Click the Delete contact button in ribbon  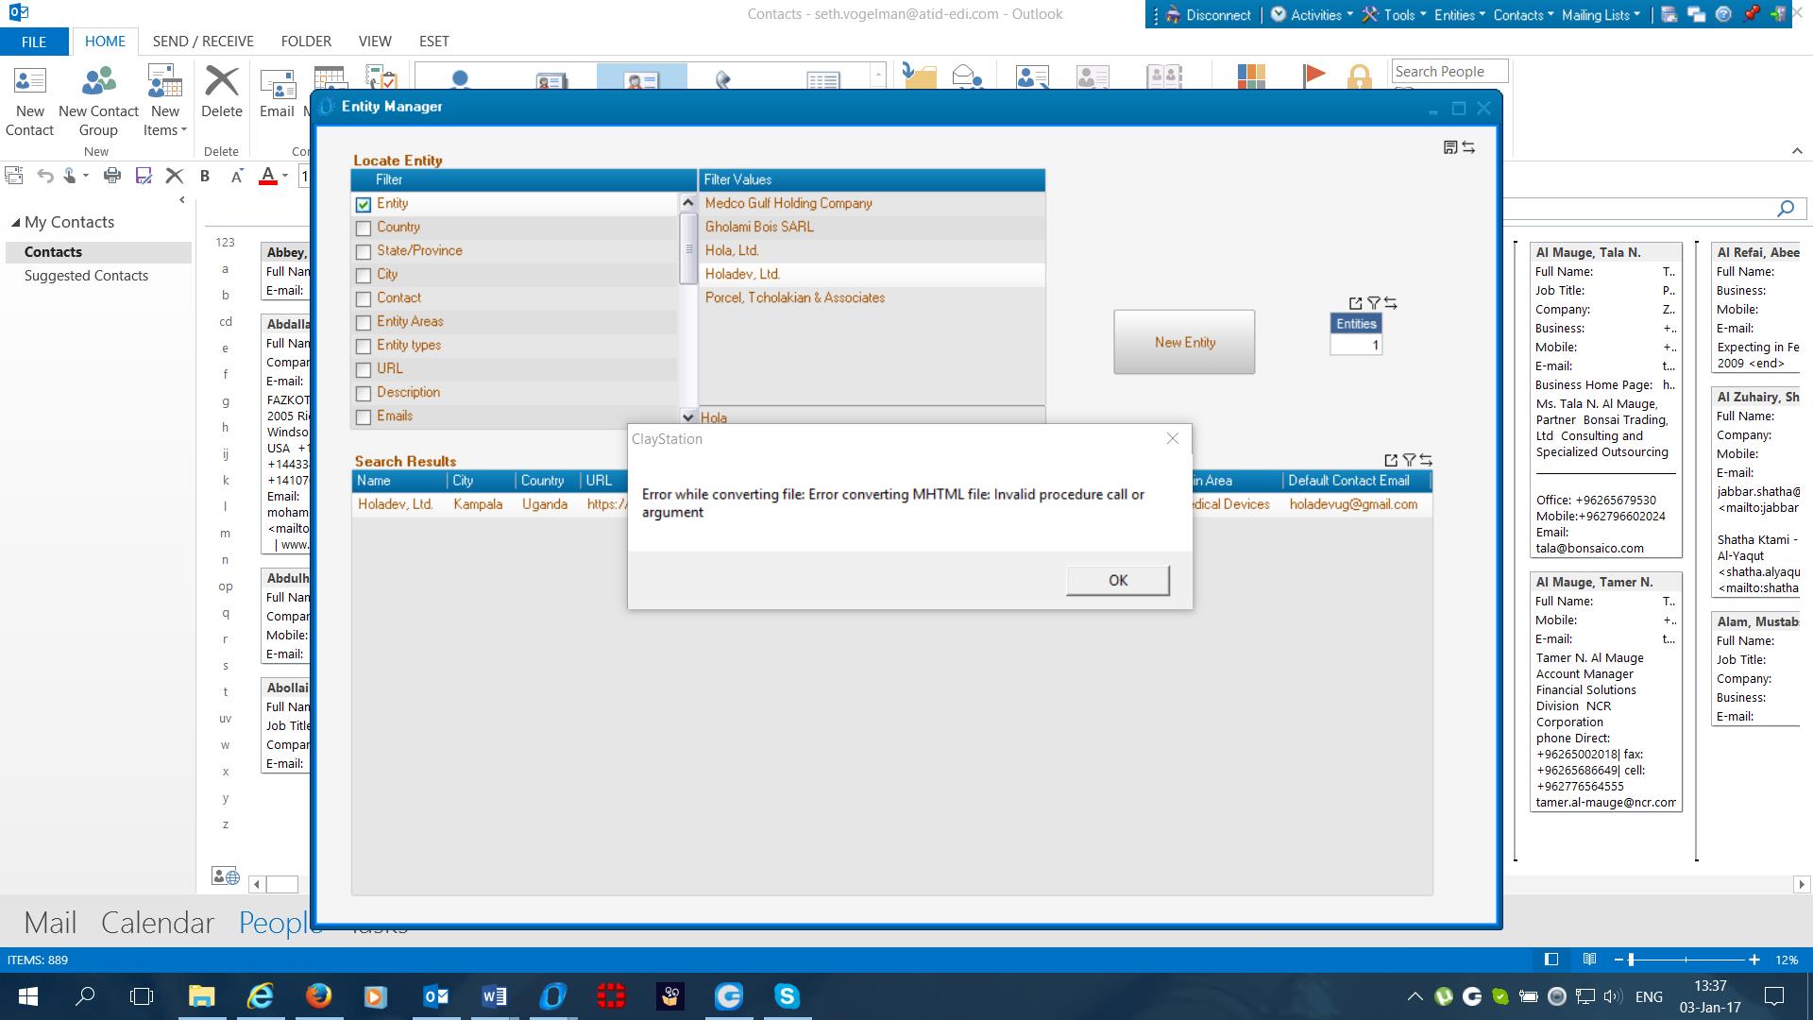[222, 92]
